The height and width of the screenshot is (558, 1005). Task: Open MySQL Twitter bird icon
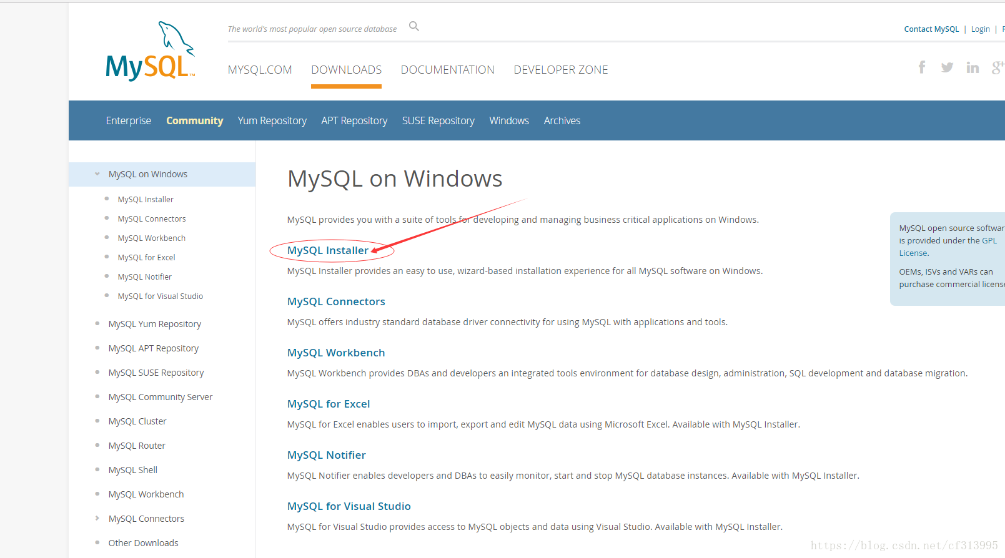click(947, 67)
